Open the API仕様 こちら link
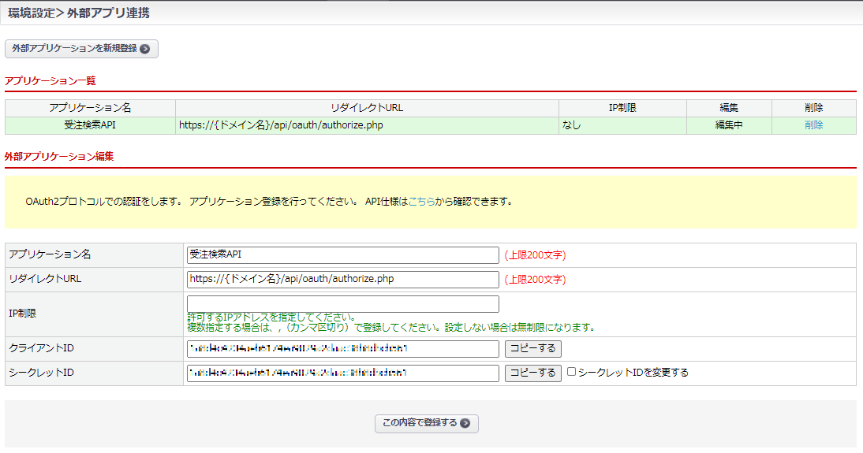This screenshot has height=453, width=863. click(422, 201)
